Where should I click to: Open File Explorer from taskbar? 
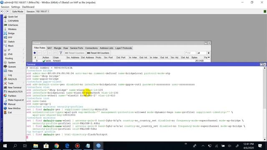[x=35, y=146]
